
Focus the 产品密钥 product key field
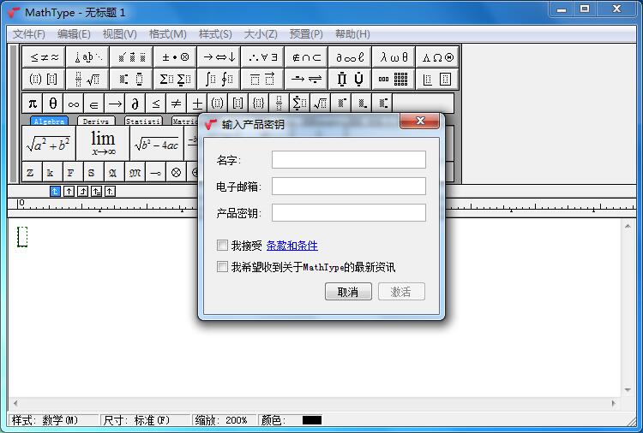pos(349,213)
